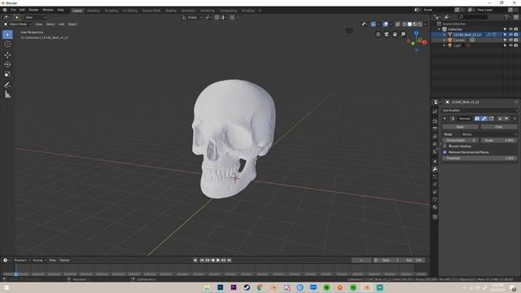Toggle eye visibility of Collection
521x293 pixels.
click(510, 29)
